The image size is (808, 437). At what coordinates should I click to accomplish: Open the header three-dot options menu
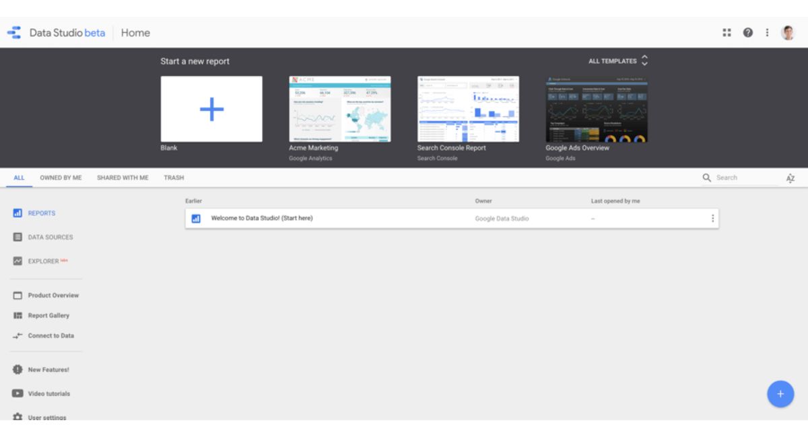[x=766, y=32]
